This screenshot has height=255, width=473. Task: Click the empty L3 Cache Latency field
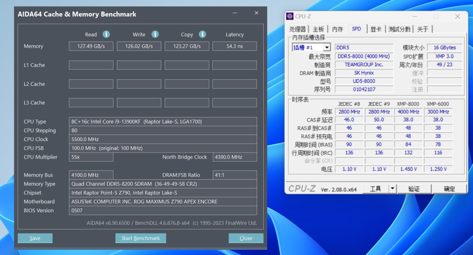pos(235,103)
